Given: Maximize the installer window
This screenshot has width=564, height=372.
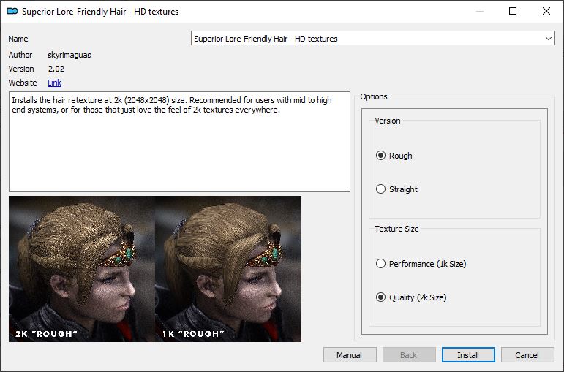Looking at the screenshot, I should point(513,11).
